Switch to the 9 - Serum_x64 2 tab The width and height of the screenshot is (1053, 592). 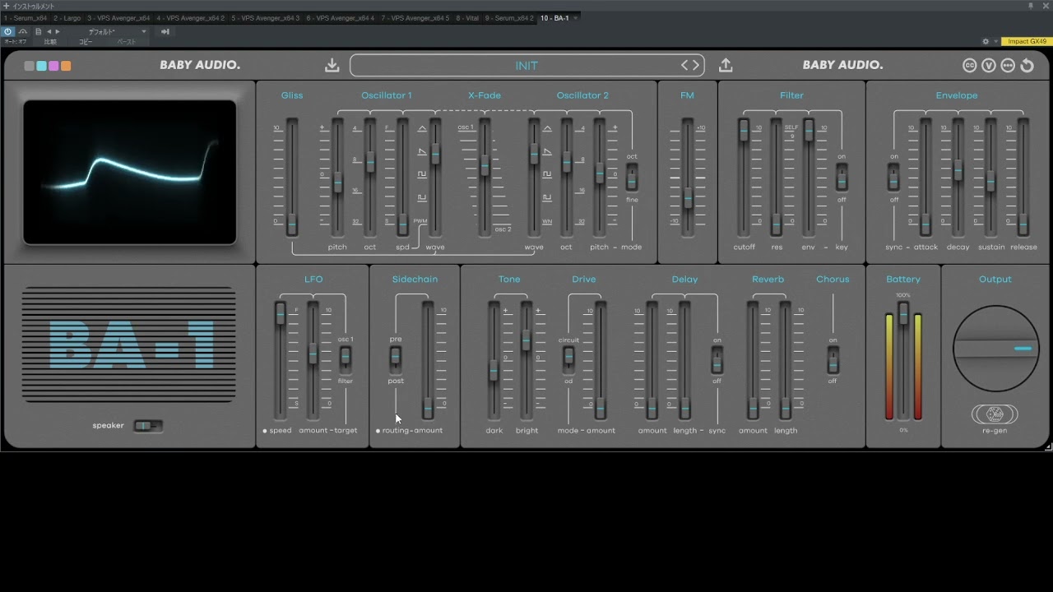pos(509,17)
